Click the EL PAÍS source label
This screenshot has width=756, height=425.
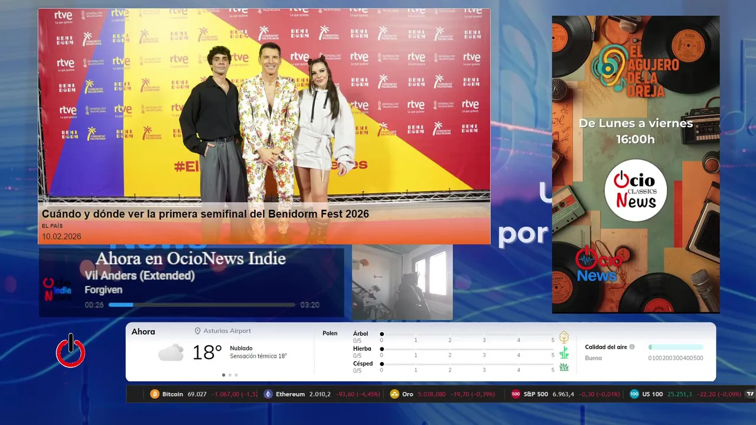(52, 226)
